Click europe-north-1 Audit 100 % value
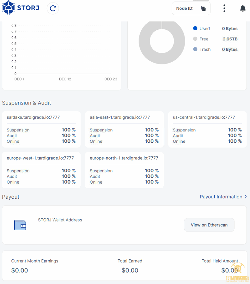 pos(152,176)
